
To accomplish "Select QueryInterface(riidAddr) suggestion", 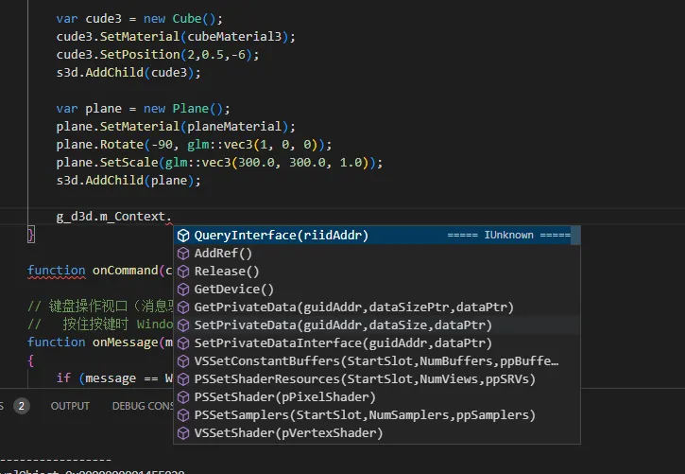I will tap(377, 236).
